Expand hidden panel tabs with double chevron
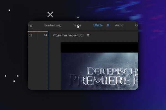Screen dimensions: 166x110 tap(46, 35)
